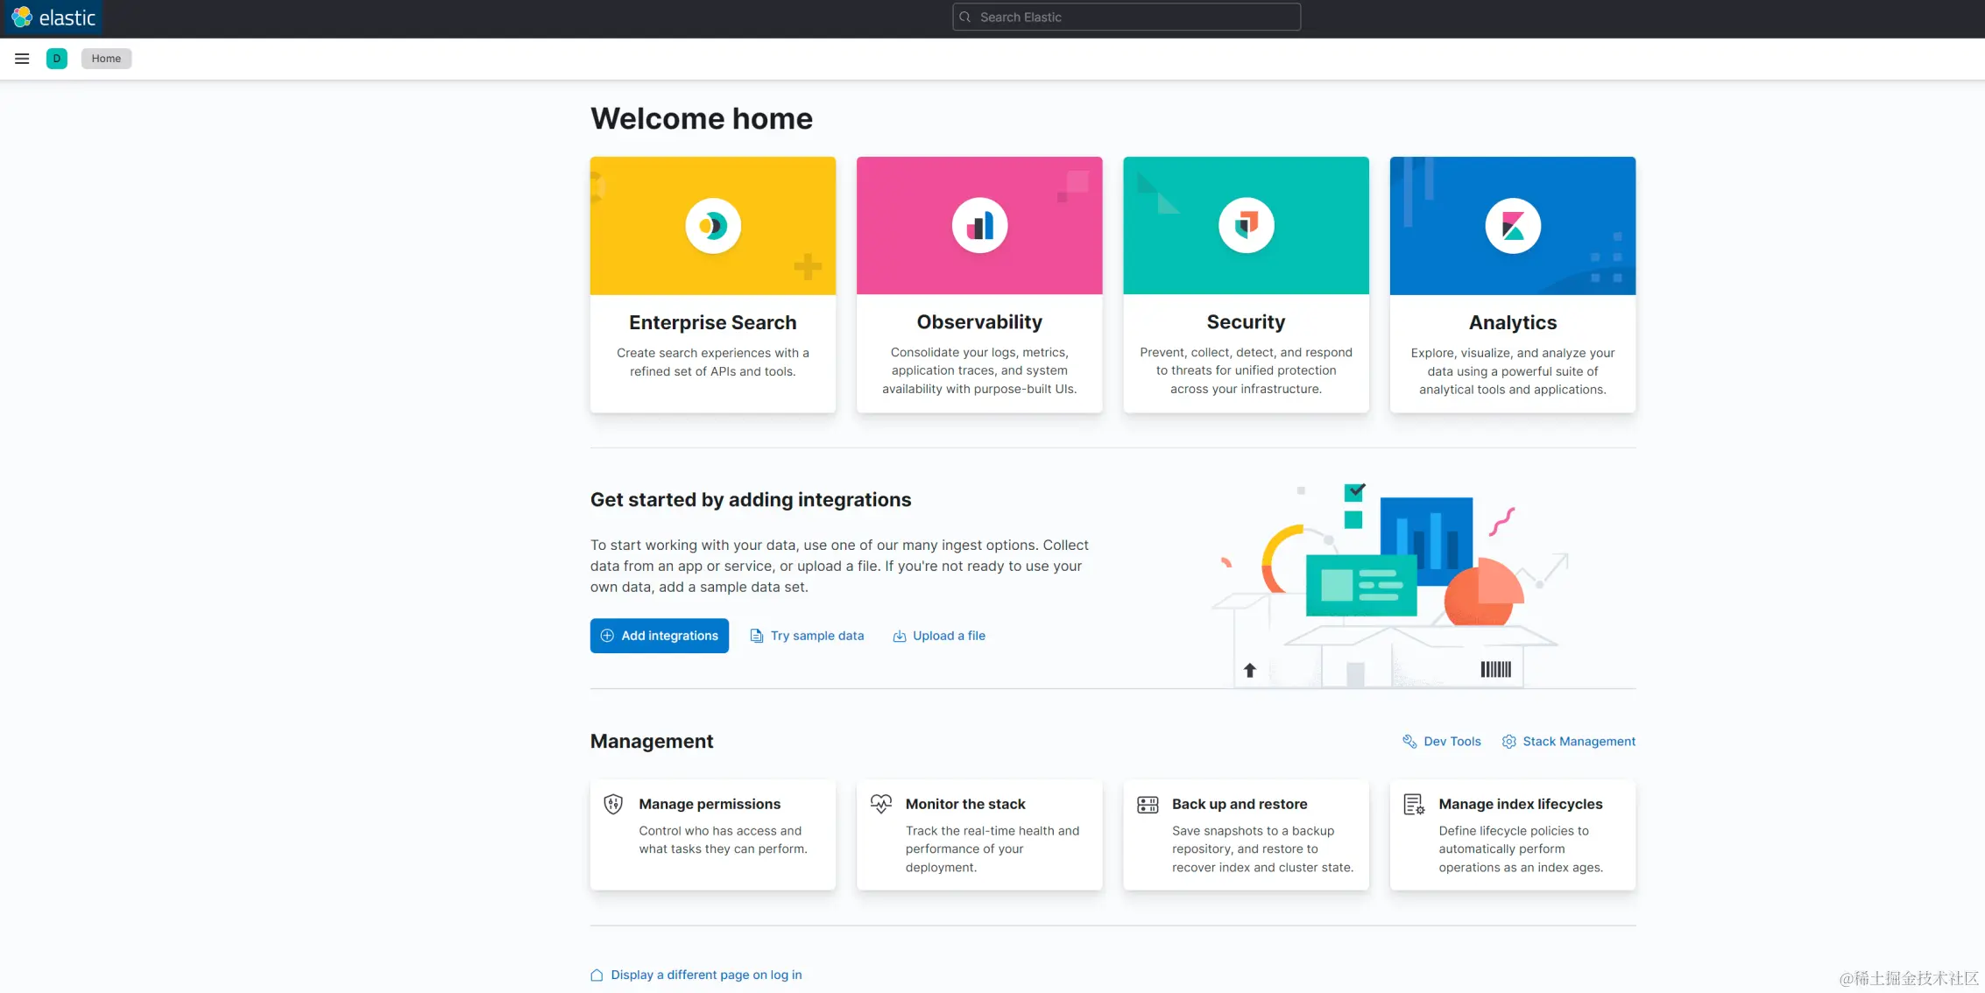Image resolution: width=1985 pixels, height=993 pixels.
Task: Click the home icon beside Display a different page
Action: [597, 975]
